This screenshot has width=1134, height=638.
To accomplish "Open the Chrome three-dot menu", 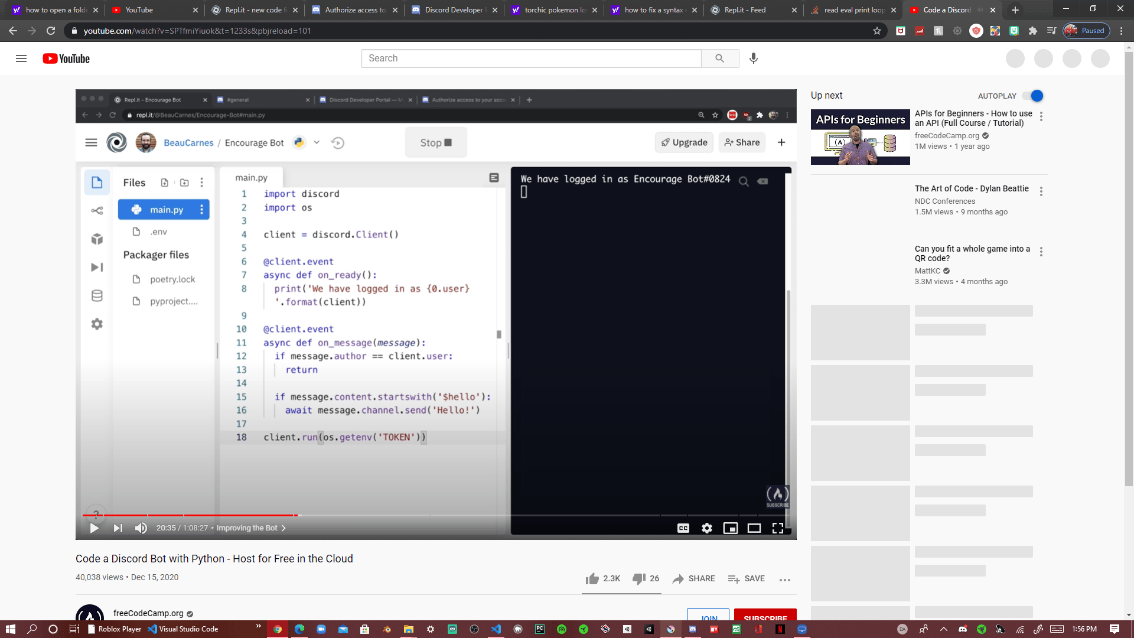I will click(x=1121, y=31).
